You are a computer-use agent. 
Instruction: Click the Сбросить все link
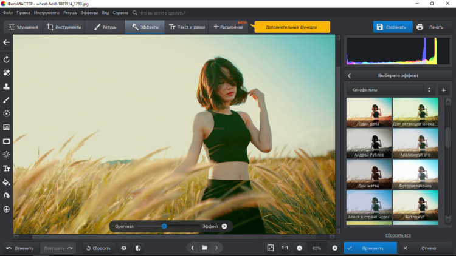(398, 235)
